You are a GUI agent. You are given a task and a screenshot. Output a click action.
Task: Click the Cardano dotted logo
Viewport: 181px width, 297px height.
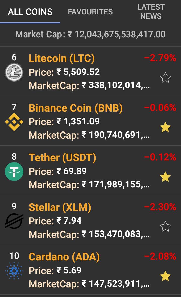click(14, 271)
